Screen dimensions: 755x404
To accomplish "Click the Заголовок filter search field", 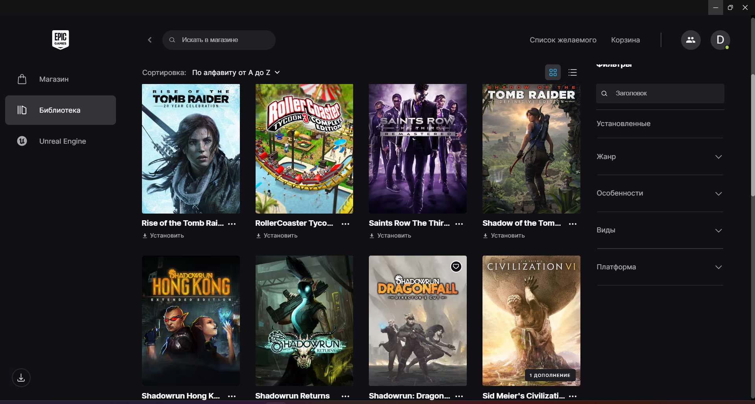I will click(665, 93).
